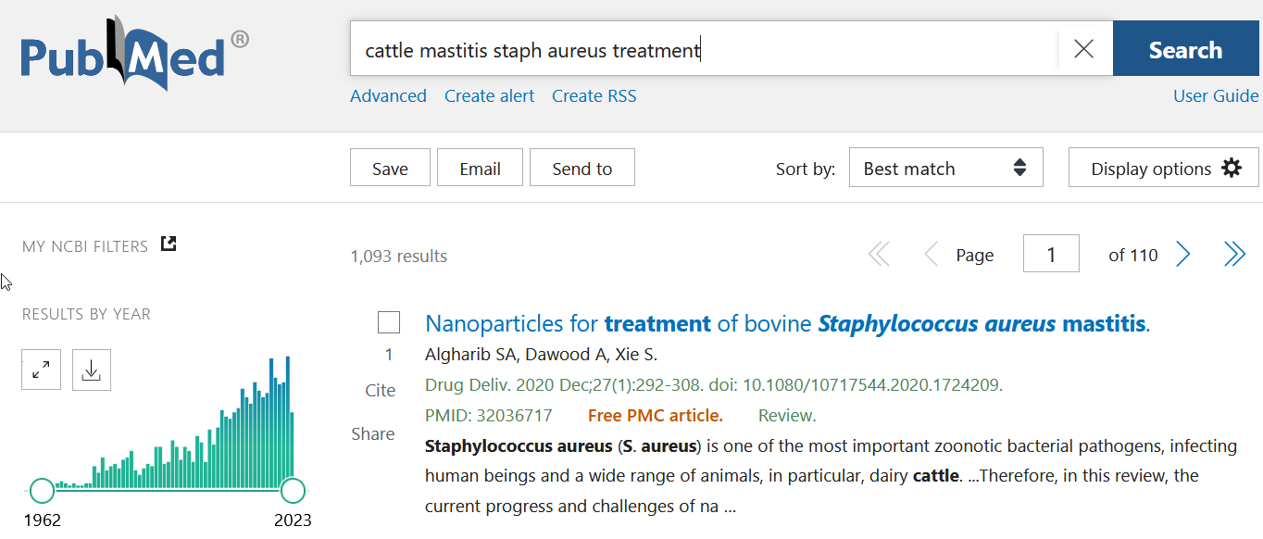Expand the results by year chart
This screenshot has width=1263, height=539.
coord(42,370)
